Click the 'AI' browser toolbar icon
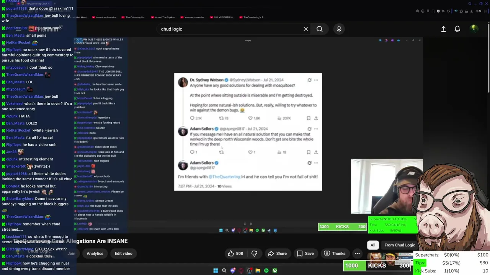Screen dimensions: 490x275 (x=479, y=11)
